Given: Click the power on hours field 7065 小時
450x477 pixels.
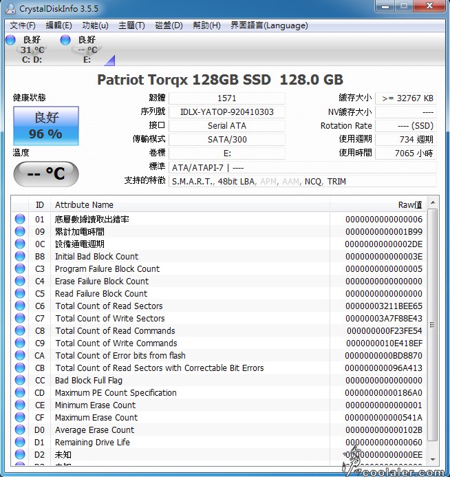Looking at the screenshot, I should click(406, 153).
